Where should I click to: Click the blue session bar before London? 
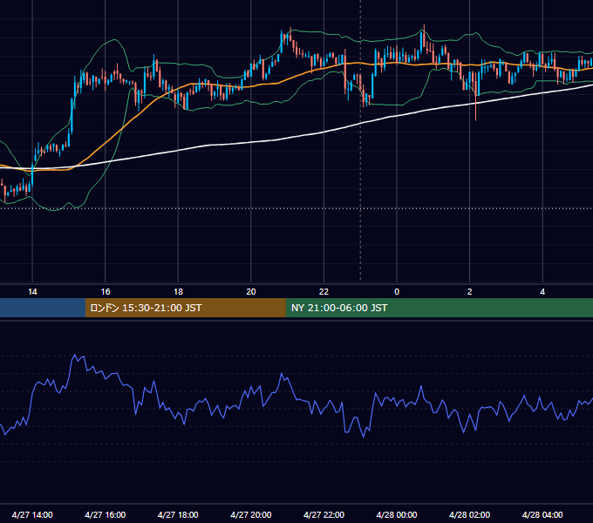tap(43, 308)
